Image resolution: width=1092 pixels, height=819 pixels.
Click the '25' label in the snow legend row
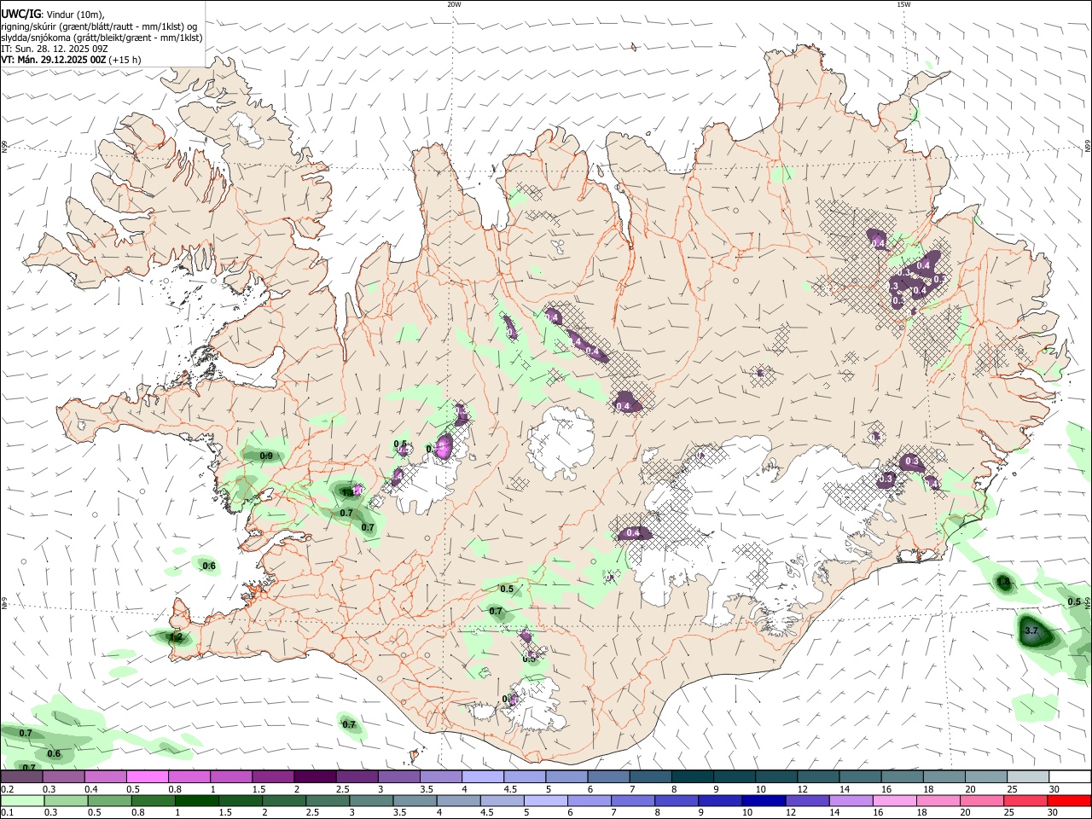click(x=1013, y=789)
